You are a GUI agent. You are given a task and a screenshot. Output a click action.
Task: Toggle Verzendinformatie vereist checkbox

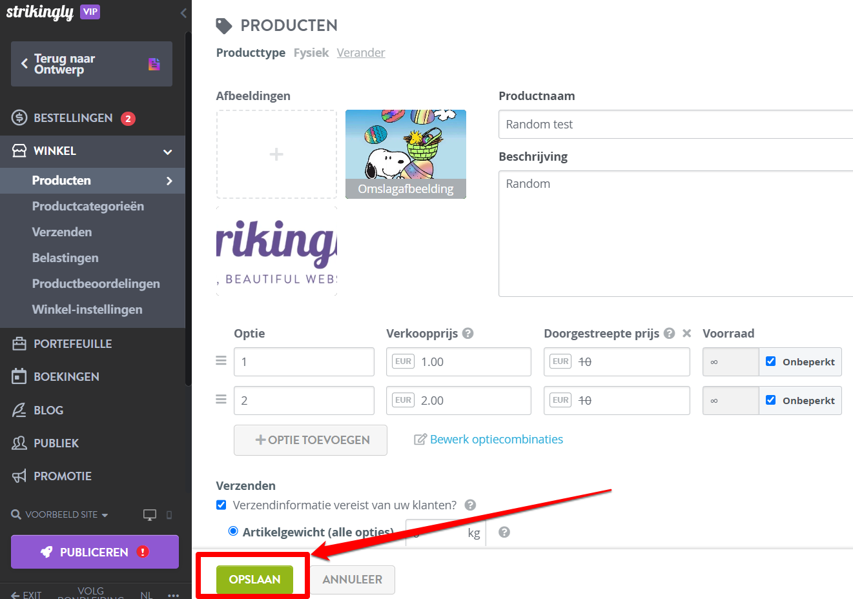221,505
